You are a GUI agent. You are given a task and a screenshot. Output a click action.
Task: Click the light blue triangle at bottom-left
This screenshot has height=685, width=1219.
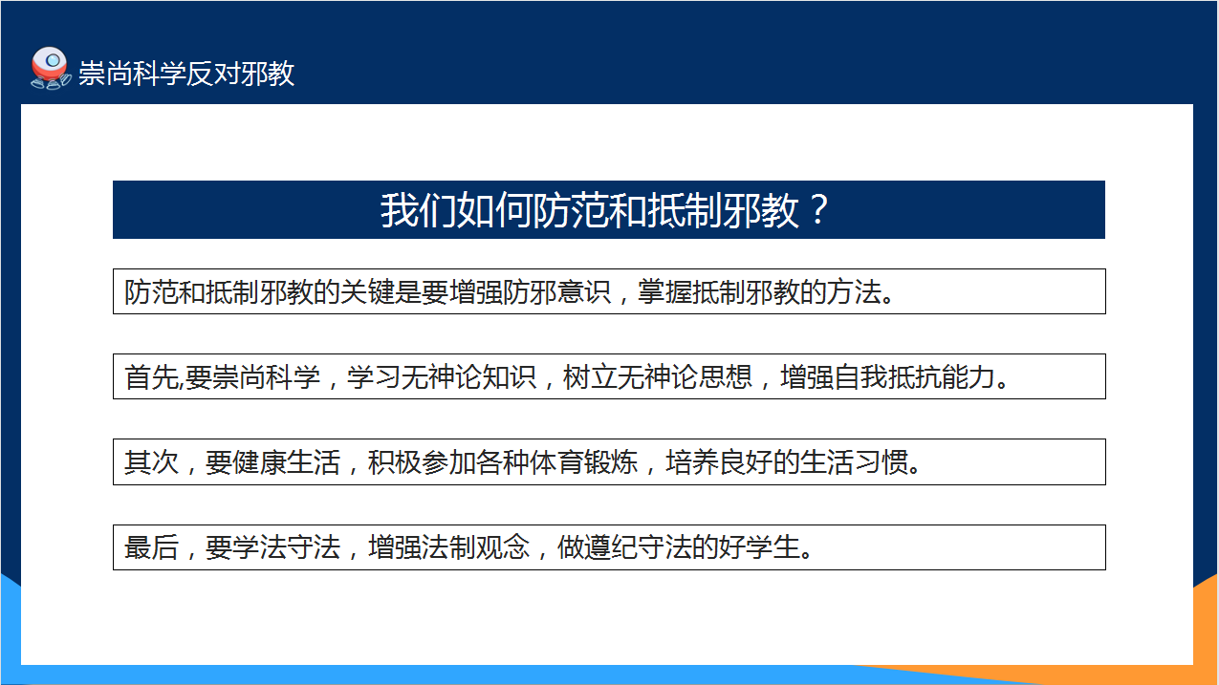9,631
